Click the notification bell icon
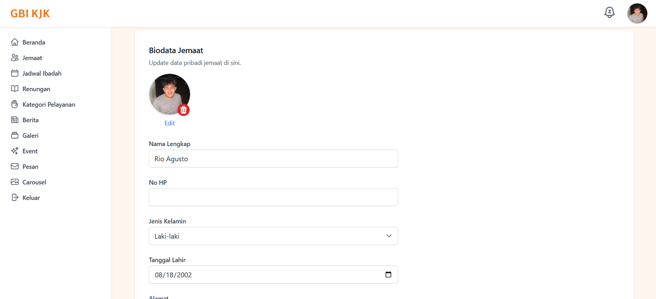 [609, 13]
